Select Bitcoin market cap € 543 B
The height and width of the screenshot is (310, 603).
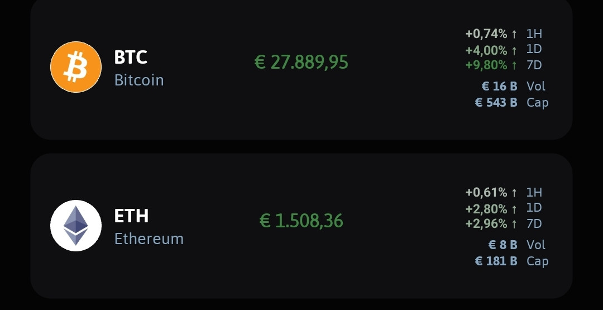pos(496,102)
